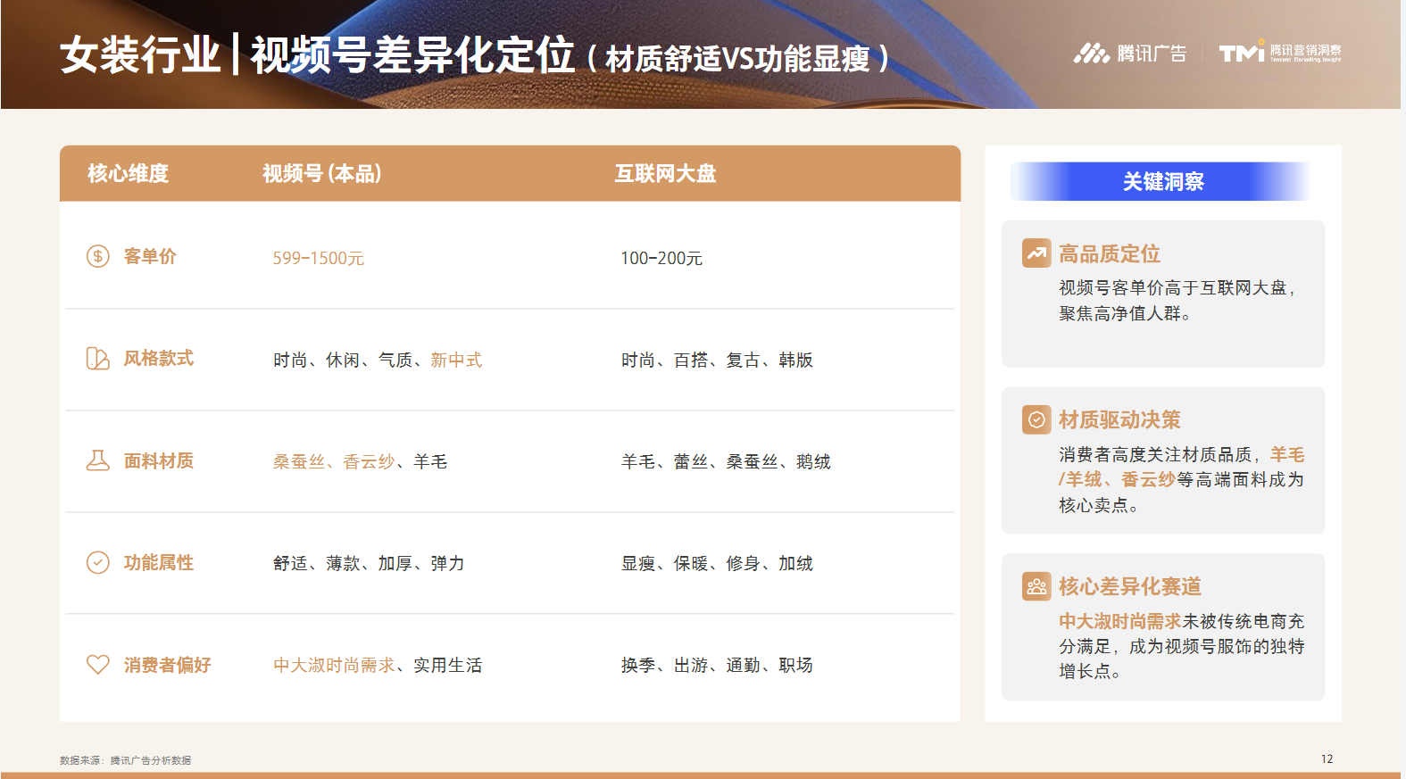Click the 数据来源 footnote text
The height and width of the screenshot is (779, 1406).
[125, 761]
